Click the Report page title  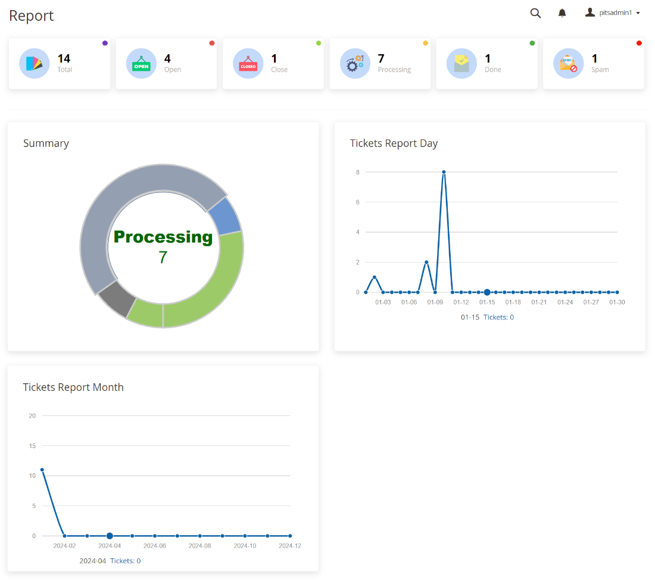point(32,15)
